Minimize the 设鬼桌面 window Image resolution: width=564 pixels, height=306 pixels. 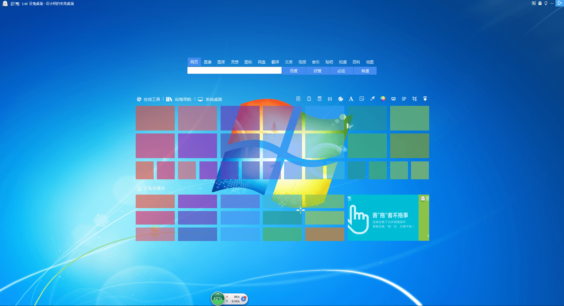[552, 3]
